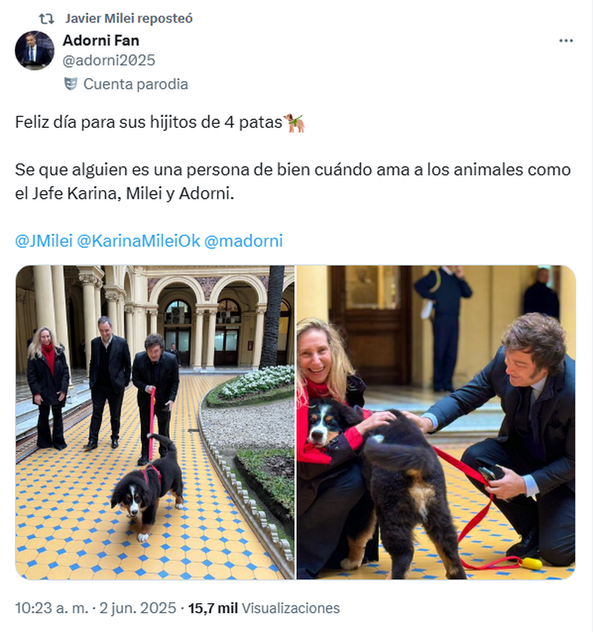
Task: Open the left courtyard photo with puppy
Action: [x=155, y=422]
